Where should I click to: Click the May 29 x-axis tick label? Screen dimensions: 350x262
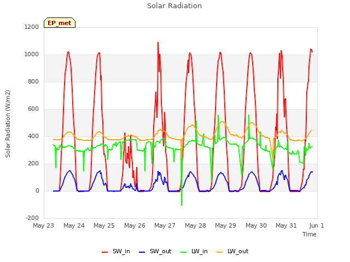[226, 225]
